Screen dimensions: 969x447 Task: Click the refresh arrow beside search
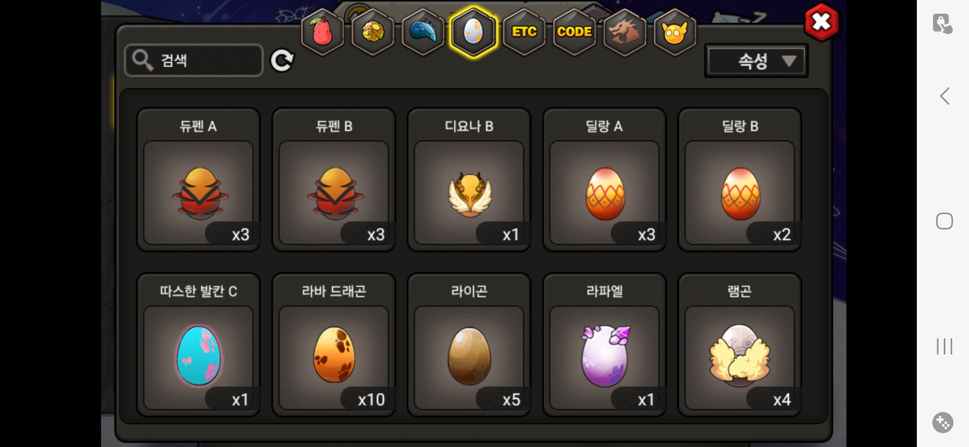pyautogui.click(x=282, y=61)
